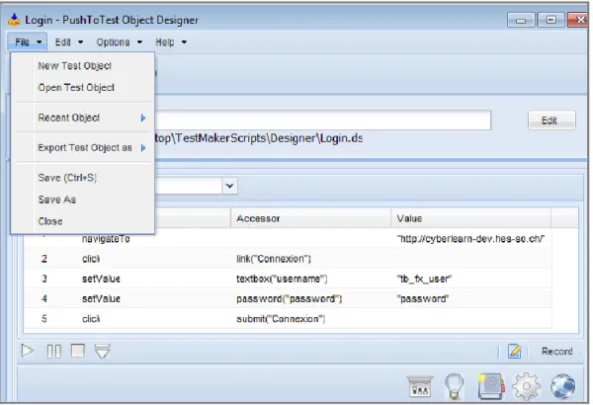Click the PushToTest app icon in title bar

[15, 20]
